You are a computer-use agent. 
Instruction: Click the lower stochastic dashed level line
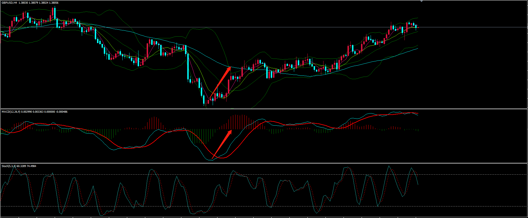click(254, 206)
